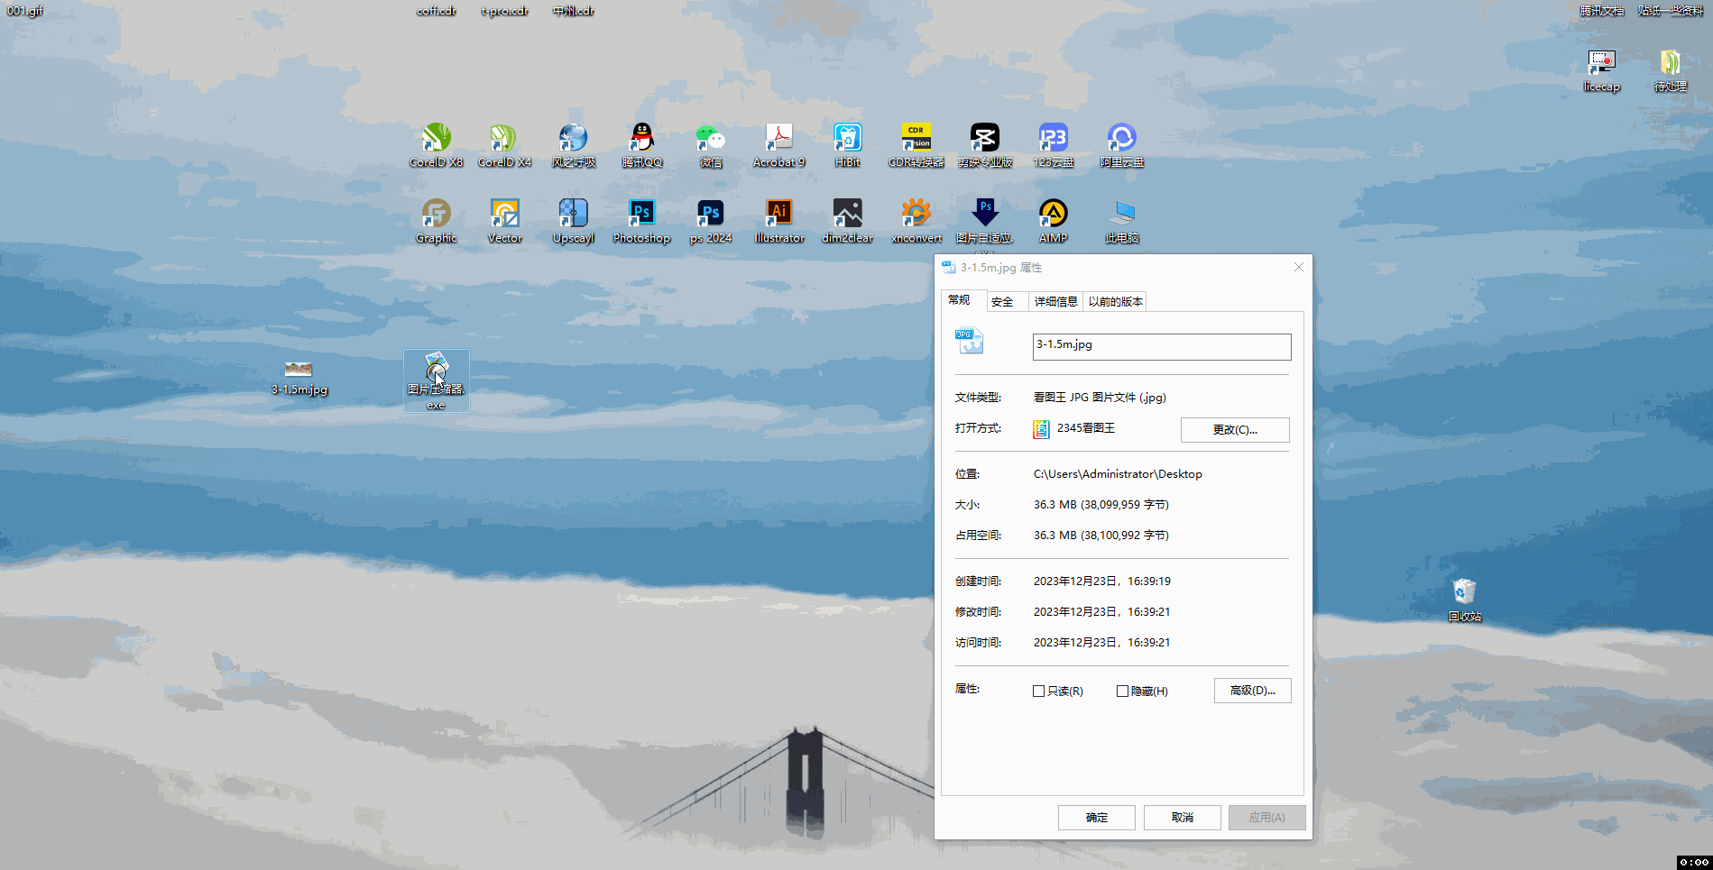Launch the 腾讯QQ penguin icon
Image resolution: width=1713 pixels, height=870 pixels.
point(642,145)
